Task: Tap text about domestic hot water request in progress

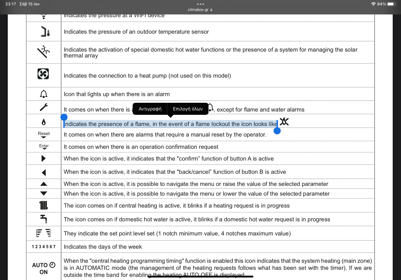Action: 197,219
